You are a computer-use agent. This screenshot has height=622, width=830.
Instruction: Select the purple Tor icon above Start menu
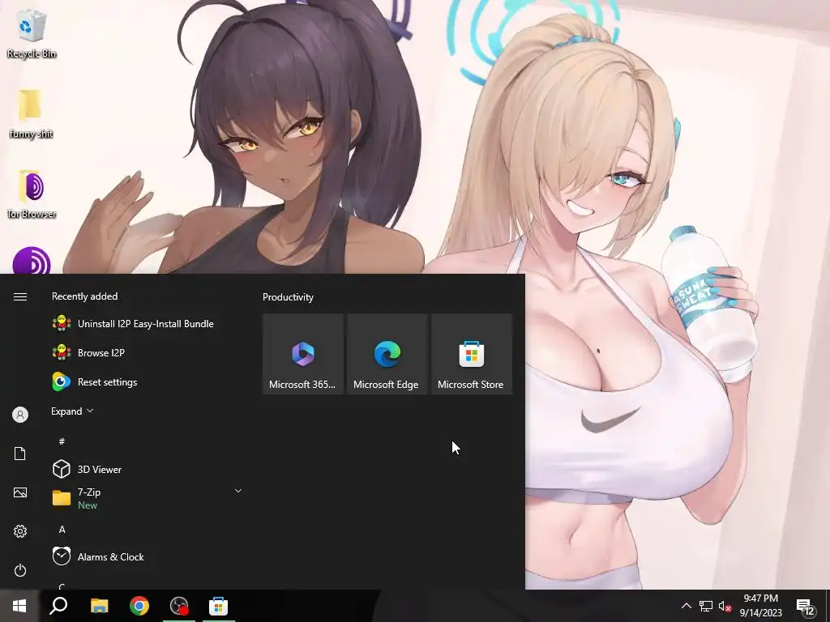[x=32, y=261]
